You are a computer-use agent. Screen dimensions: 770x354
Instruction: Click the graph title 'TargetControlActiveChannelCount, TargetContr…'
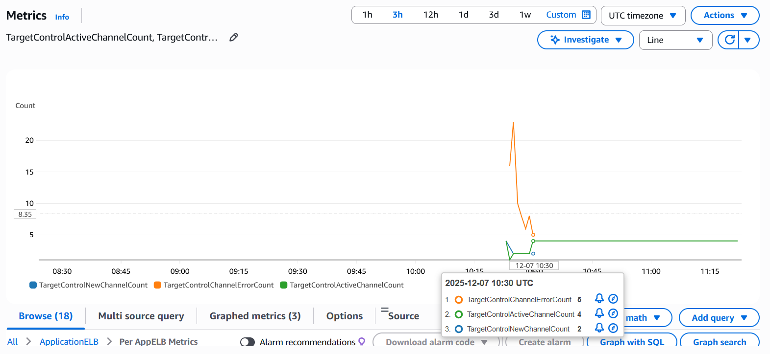point(112,37)
